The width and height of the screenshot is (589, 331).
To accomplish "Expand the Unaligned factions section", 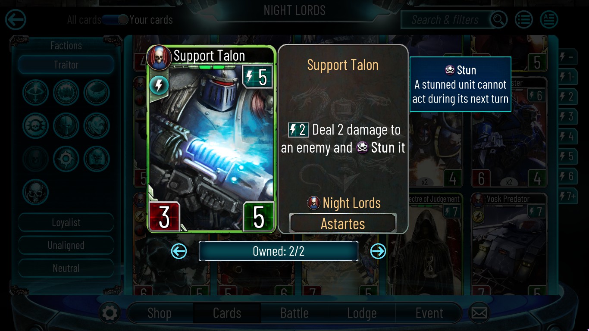I will (x=66, y=245).
